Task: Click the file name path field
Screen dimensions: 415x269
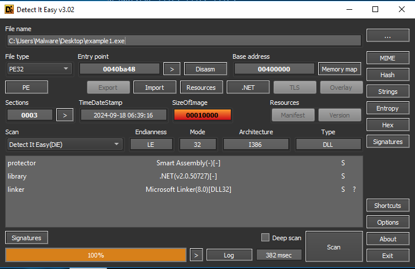Action: (x=184, y=41)
